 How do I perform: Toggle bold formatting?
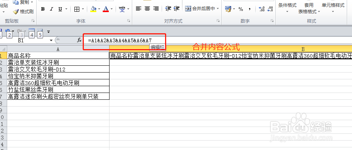pyautogui.click(x=43, y=9)
